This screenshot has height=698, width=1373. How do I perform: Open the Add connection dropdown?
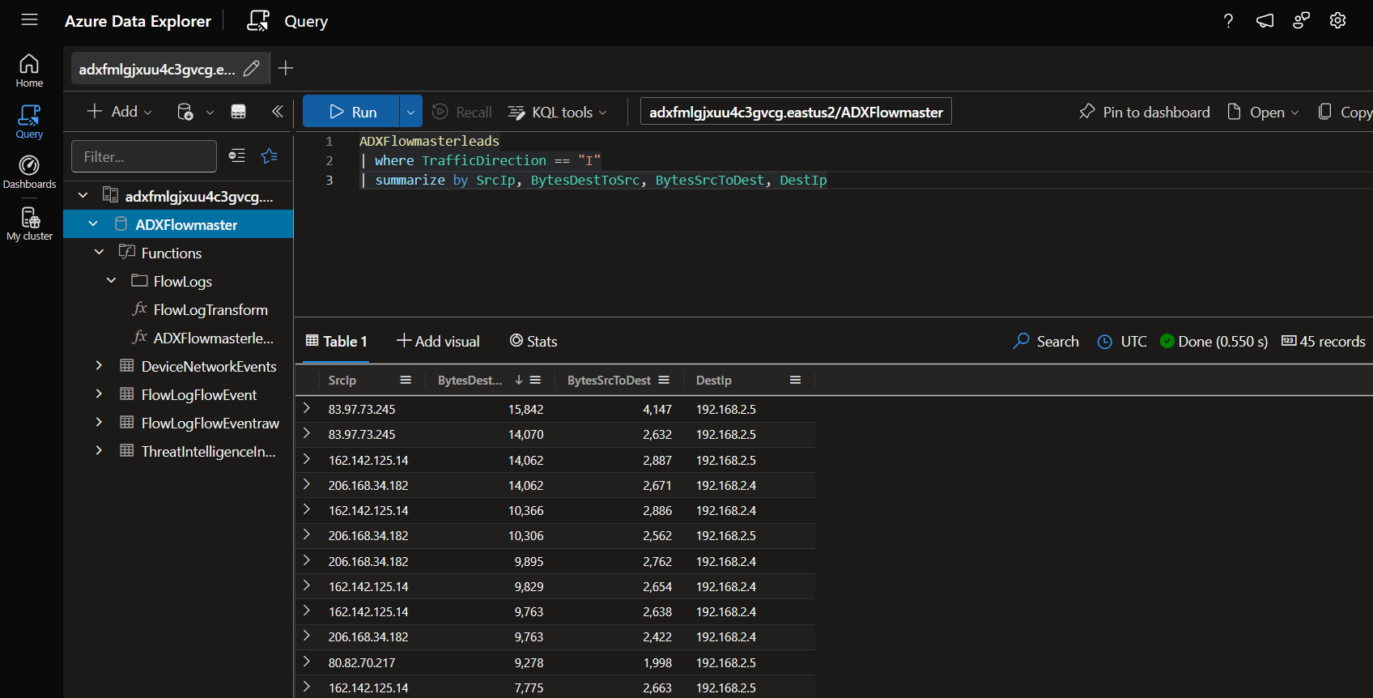[119, 112]
